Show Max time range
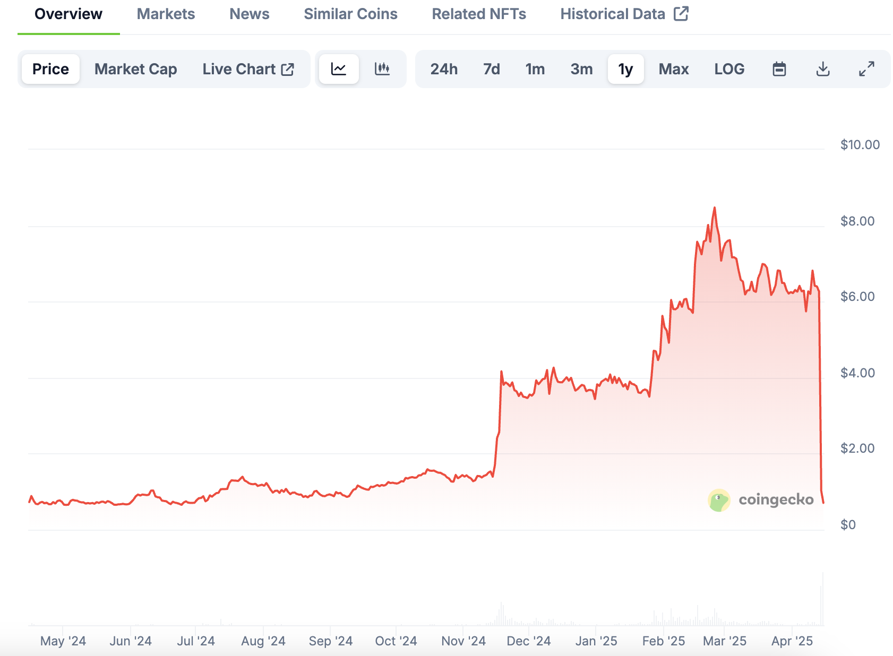Viewport: 893px width, 656px height. click(673, 69)
